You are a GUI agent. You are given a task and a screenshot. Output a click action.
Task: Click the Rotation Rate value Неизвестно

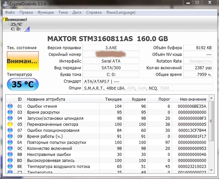click(198, 61)
